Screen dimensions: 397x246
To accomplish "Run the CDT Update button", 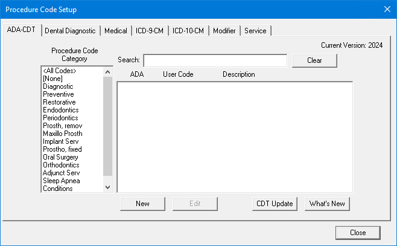I will coord(274,204).
